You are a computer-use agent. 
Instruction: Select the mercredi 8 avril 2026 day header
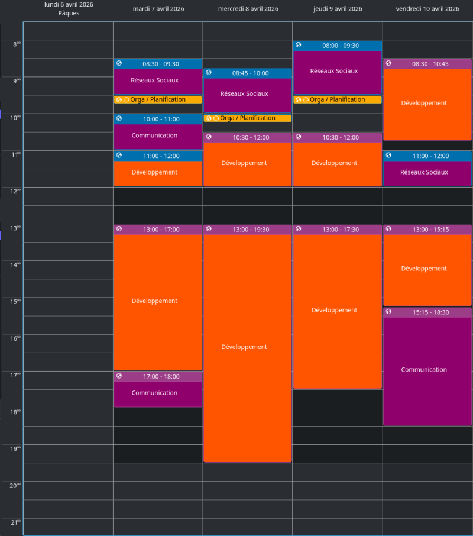point(248,9)
